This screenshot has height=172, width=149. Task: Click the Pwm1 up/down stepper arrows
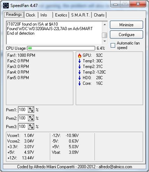(31, 110)
